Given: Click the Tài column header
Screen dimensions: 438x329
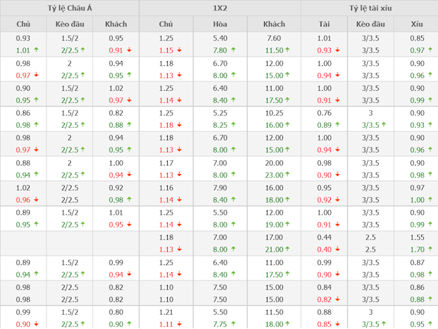Looking at the screenshot, I should (x=324, y=24).
